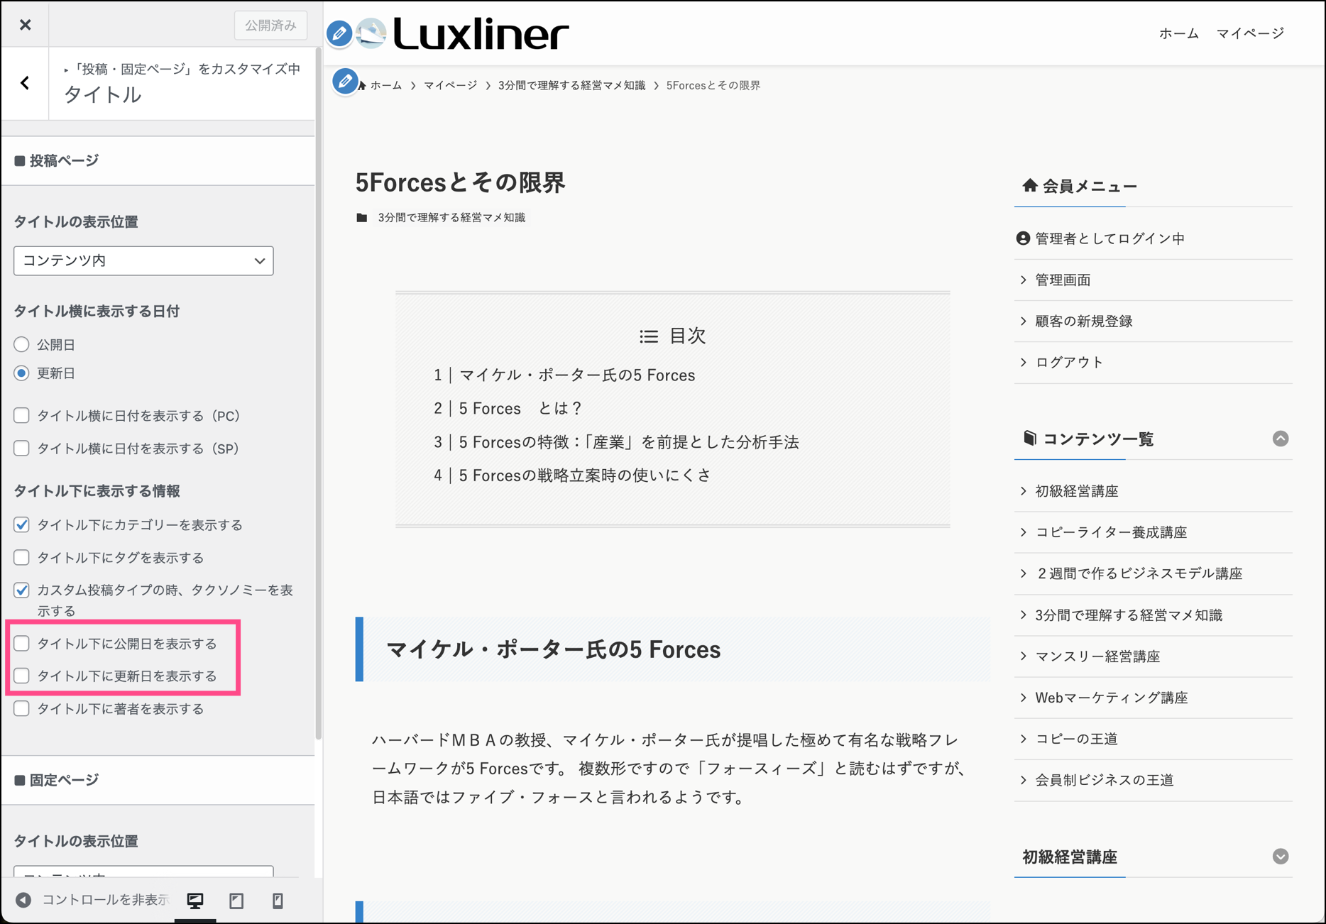Hide controls using the collapse arrow icon
The width and height of the screenshot is (1326, 924).
click(23, 900)
